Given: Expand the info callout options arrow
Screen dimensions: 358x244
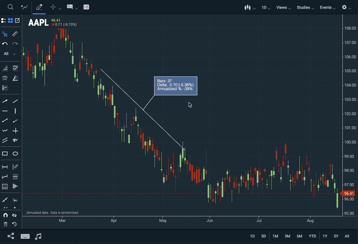Looking at the screenshot, I should point(76,8).
